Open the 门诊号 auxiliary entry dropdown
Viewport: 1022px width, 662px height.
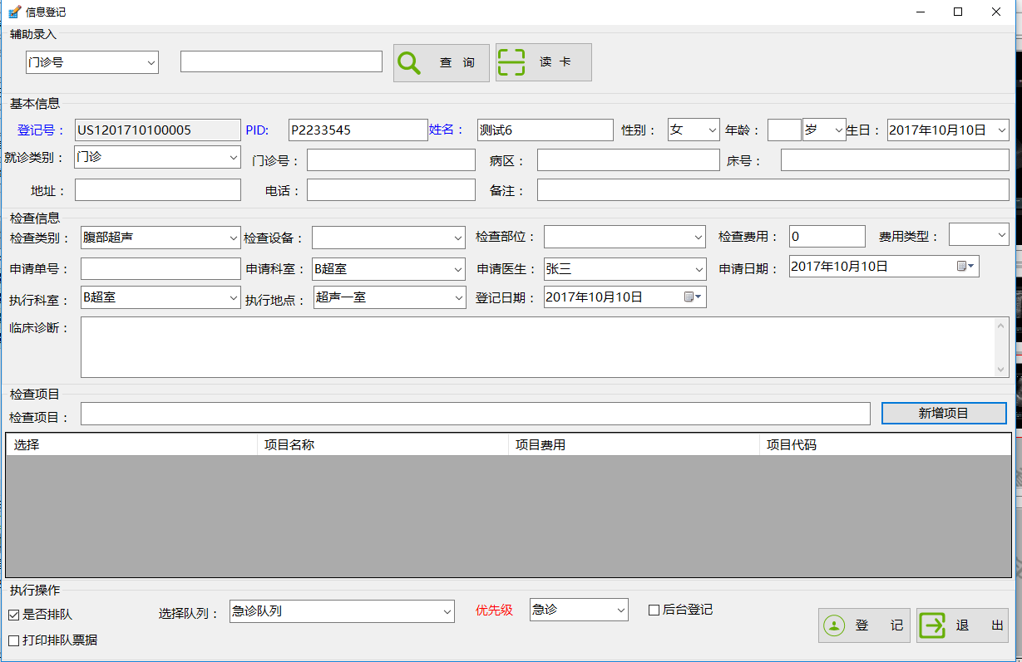(x=151, y=62)
